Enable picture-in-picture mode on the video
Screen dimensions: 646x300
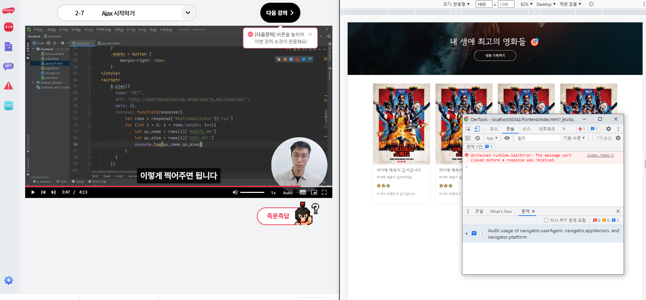pos(314,192)
